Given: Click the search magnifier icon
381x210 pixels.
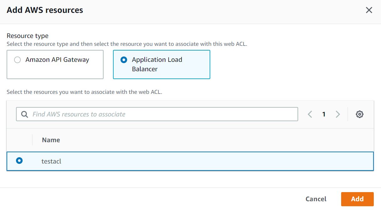Looking at the screenshot, I should pos(24,114).
